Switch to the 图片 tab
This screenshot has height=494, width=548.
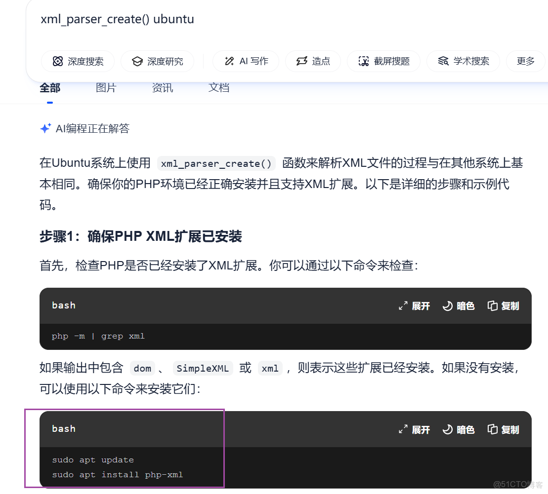pyautogui.click(x=106, y=88)
